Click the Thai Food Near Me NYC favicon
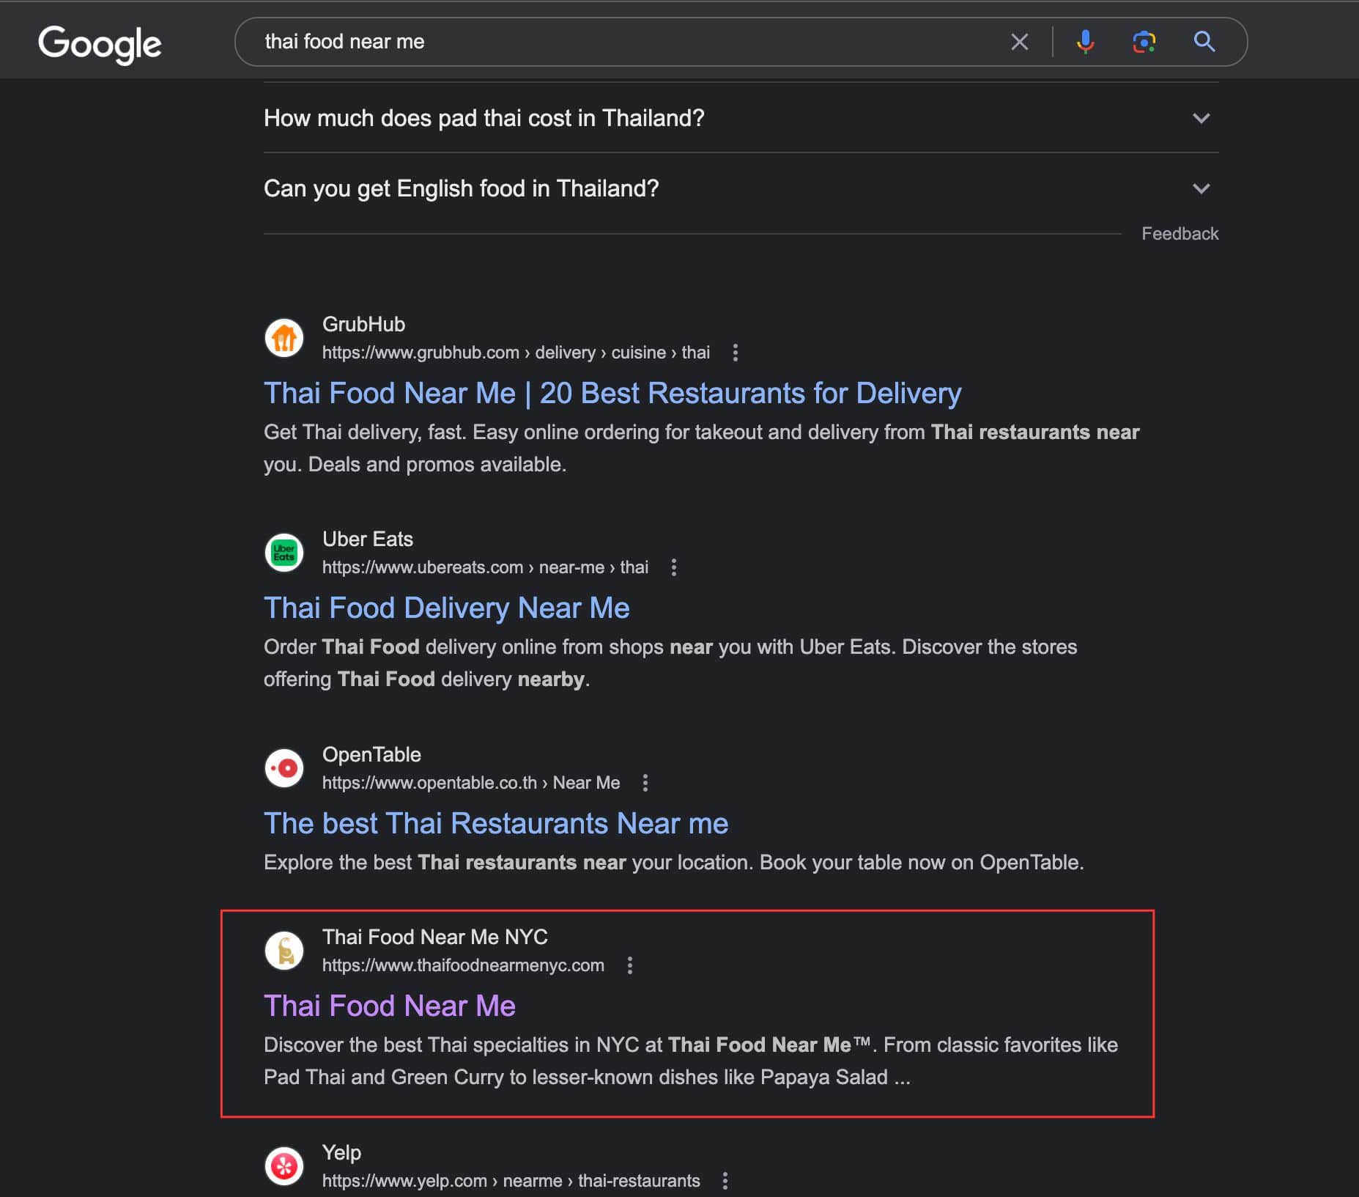This screenshot has height=1197, width=1359. (x=284, y=951)
